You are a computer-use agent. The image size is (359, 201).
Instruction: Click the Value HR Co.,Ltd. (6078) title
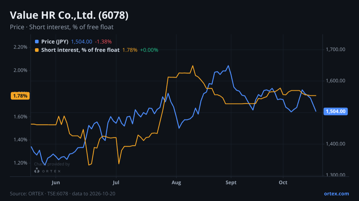tap(69, 15)
